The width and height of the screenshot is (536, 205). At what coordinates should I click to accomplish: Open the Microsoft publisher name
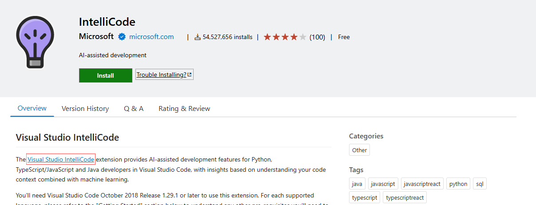[x=96, y=37]
